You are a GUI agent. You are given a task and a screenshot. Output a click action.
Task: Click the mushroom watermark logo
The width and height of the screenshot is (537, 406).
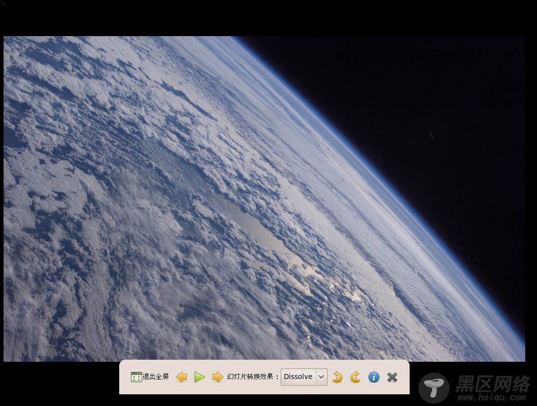[434, 388]
